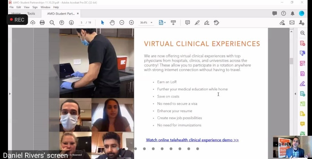
Task: Send file by email envelope icon
Action: tap(292, 23)
